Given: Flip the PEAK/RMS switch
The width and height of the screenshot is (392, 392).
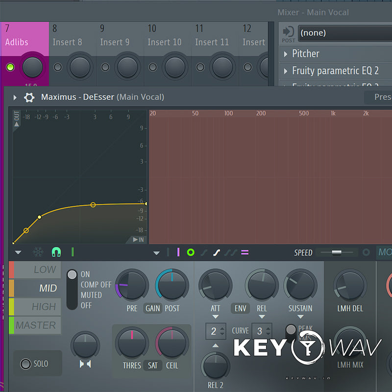Looking at the screenshot, I should point(291,333).
